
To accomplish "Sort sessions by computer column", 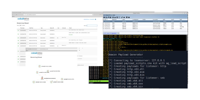I will (137, 19).
